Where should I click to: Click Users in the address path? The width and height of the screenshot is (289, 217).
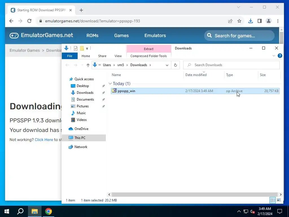107,65
